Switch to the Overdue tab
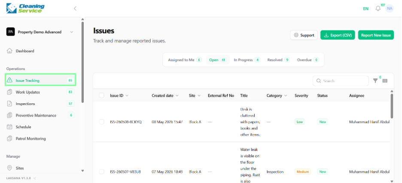This screenshot has height=183, width=402. point(308,60)
